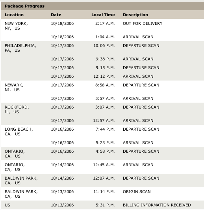
Task: Click the 12:45 A.M. Ontario arrival time
Action: pyautogui.click(x=104, y=165)
